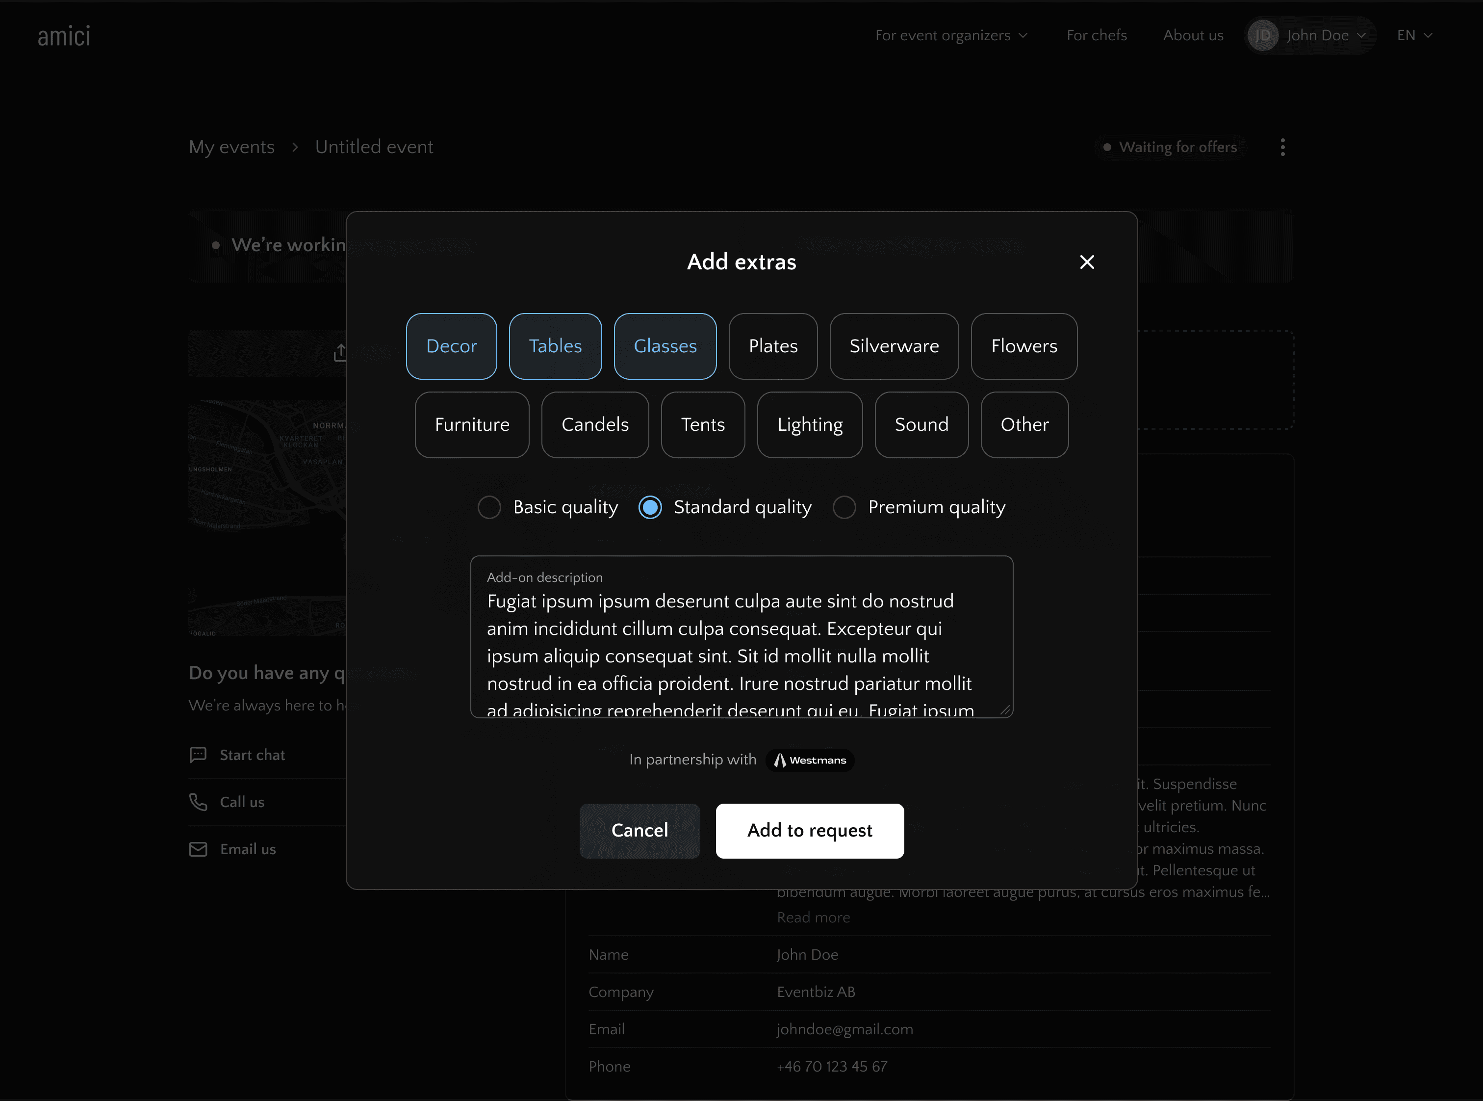Grab the description textarea resize handle

tap(1005, 710)
